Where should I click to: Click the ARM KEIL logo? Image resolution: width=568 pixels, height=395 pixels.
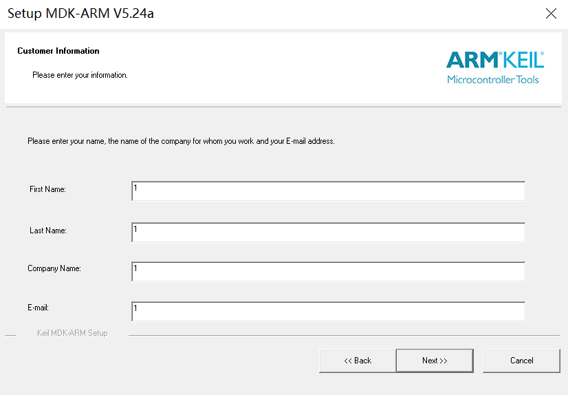coord(495,67)
